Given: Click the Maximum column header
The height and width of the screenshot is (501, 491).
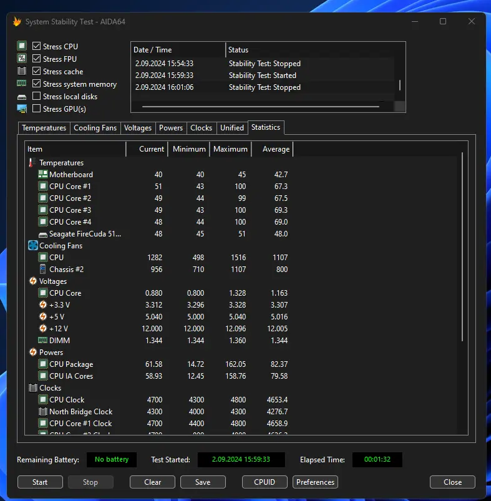Looking at the screenshot, I should pos(231,149).
